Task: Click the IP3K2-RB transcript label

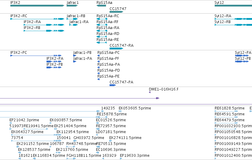Action: (x=32, y=28)
